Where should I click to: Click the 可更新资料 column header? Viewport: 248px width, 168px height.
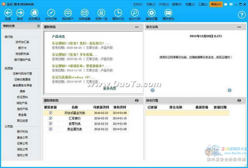[x=101, y=108]
